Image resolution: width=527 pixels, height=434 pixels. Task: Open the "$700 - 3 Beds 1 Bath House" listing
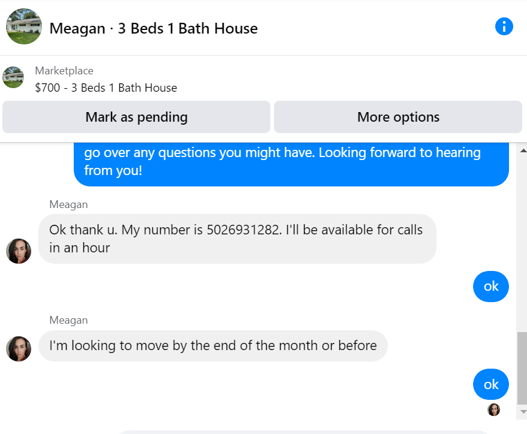point(106,88)
